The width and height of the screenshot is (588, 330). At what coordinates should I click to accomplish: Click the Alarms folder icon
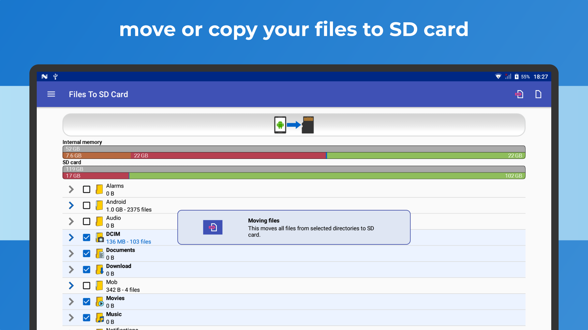coord(99,189)
